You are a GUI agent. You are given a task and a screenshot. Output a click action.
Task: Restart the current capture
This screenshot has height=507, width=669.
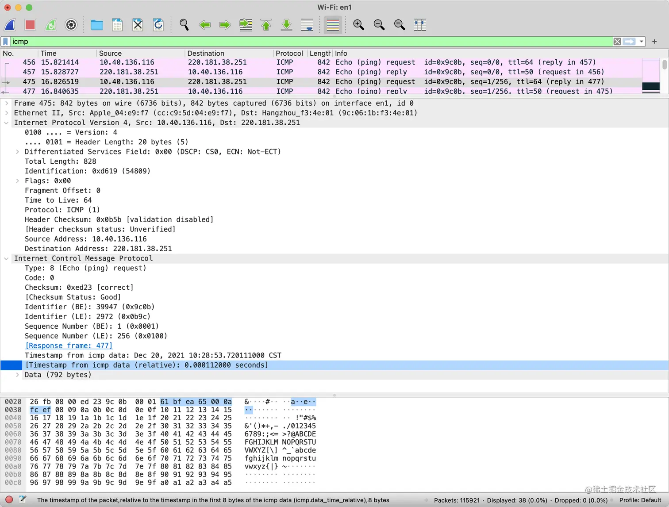(x=50, y=25)
